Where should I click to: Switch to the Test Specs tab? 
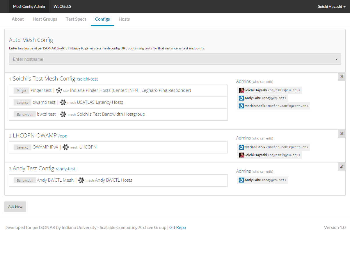(76, 19)
